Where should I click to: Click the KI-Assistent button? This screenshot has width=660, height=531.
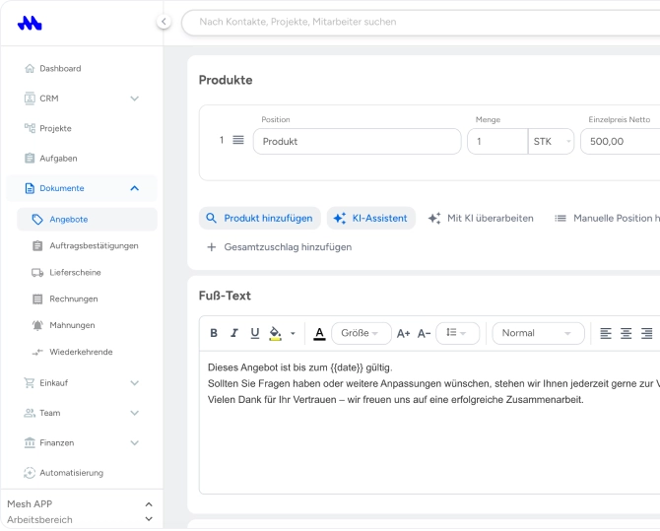(370, 218)
